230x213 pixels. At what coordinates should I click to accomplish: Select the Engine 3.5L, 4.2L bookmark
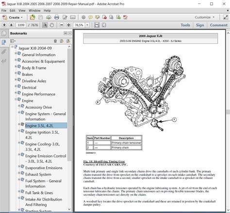pos(46,125)
